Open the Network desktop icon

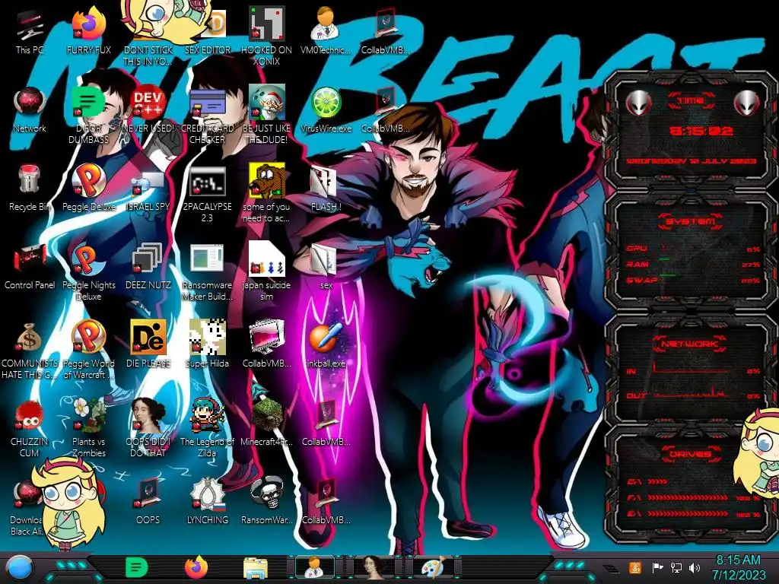pyautogui.click(x=30, y=110)
